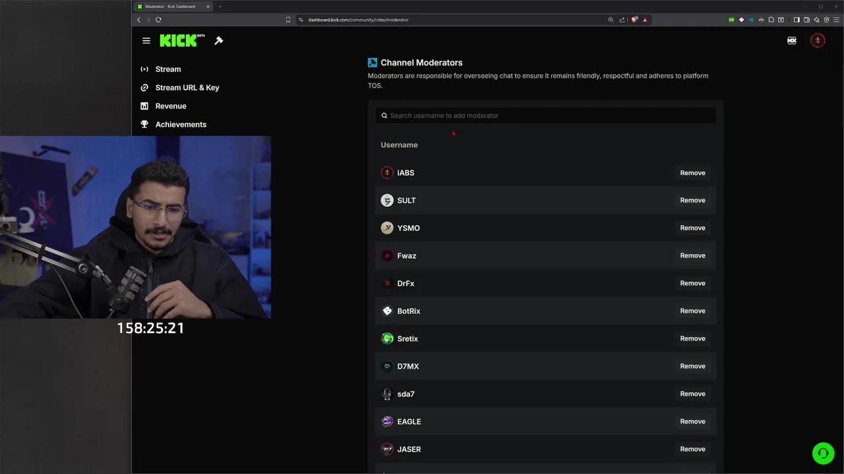Remove JASER from moderators
Screen dimensions: 844x474
(692, 449)
